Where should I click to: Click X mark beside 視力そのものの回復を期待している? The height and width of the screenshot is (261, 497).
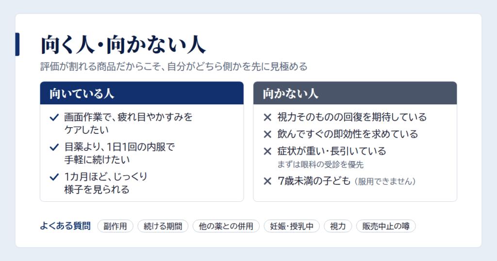tap(267, 117)
